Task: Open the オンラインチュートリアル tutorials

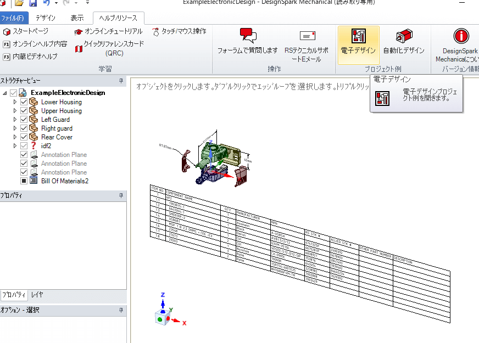Action: [x=109, y=31]
